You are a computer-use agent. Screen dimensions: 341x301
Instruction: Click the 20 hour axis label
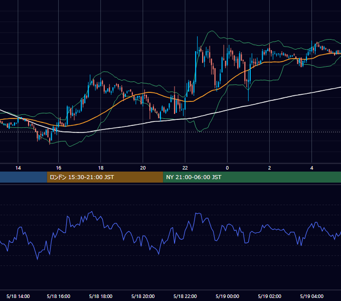[143, 168]
